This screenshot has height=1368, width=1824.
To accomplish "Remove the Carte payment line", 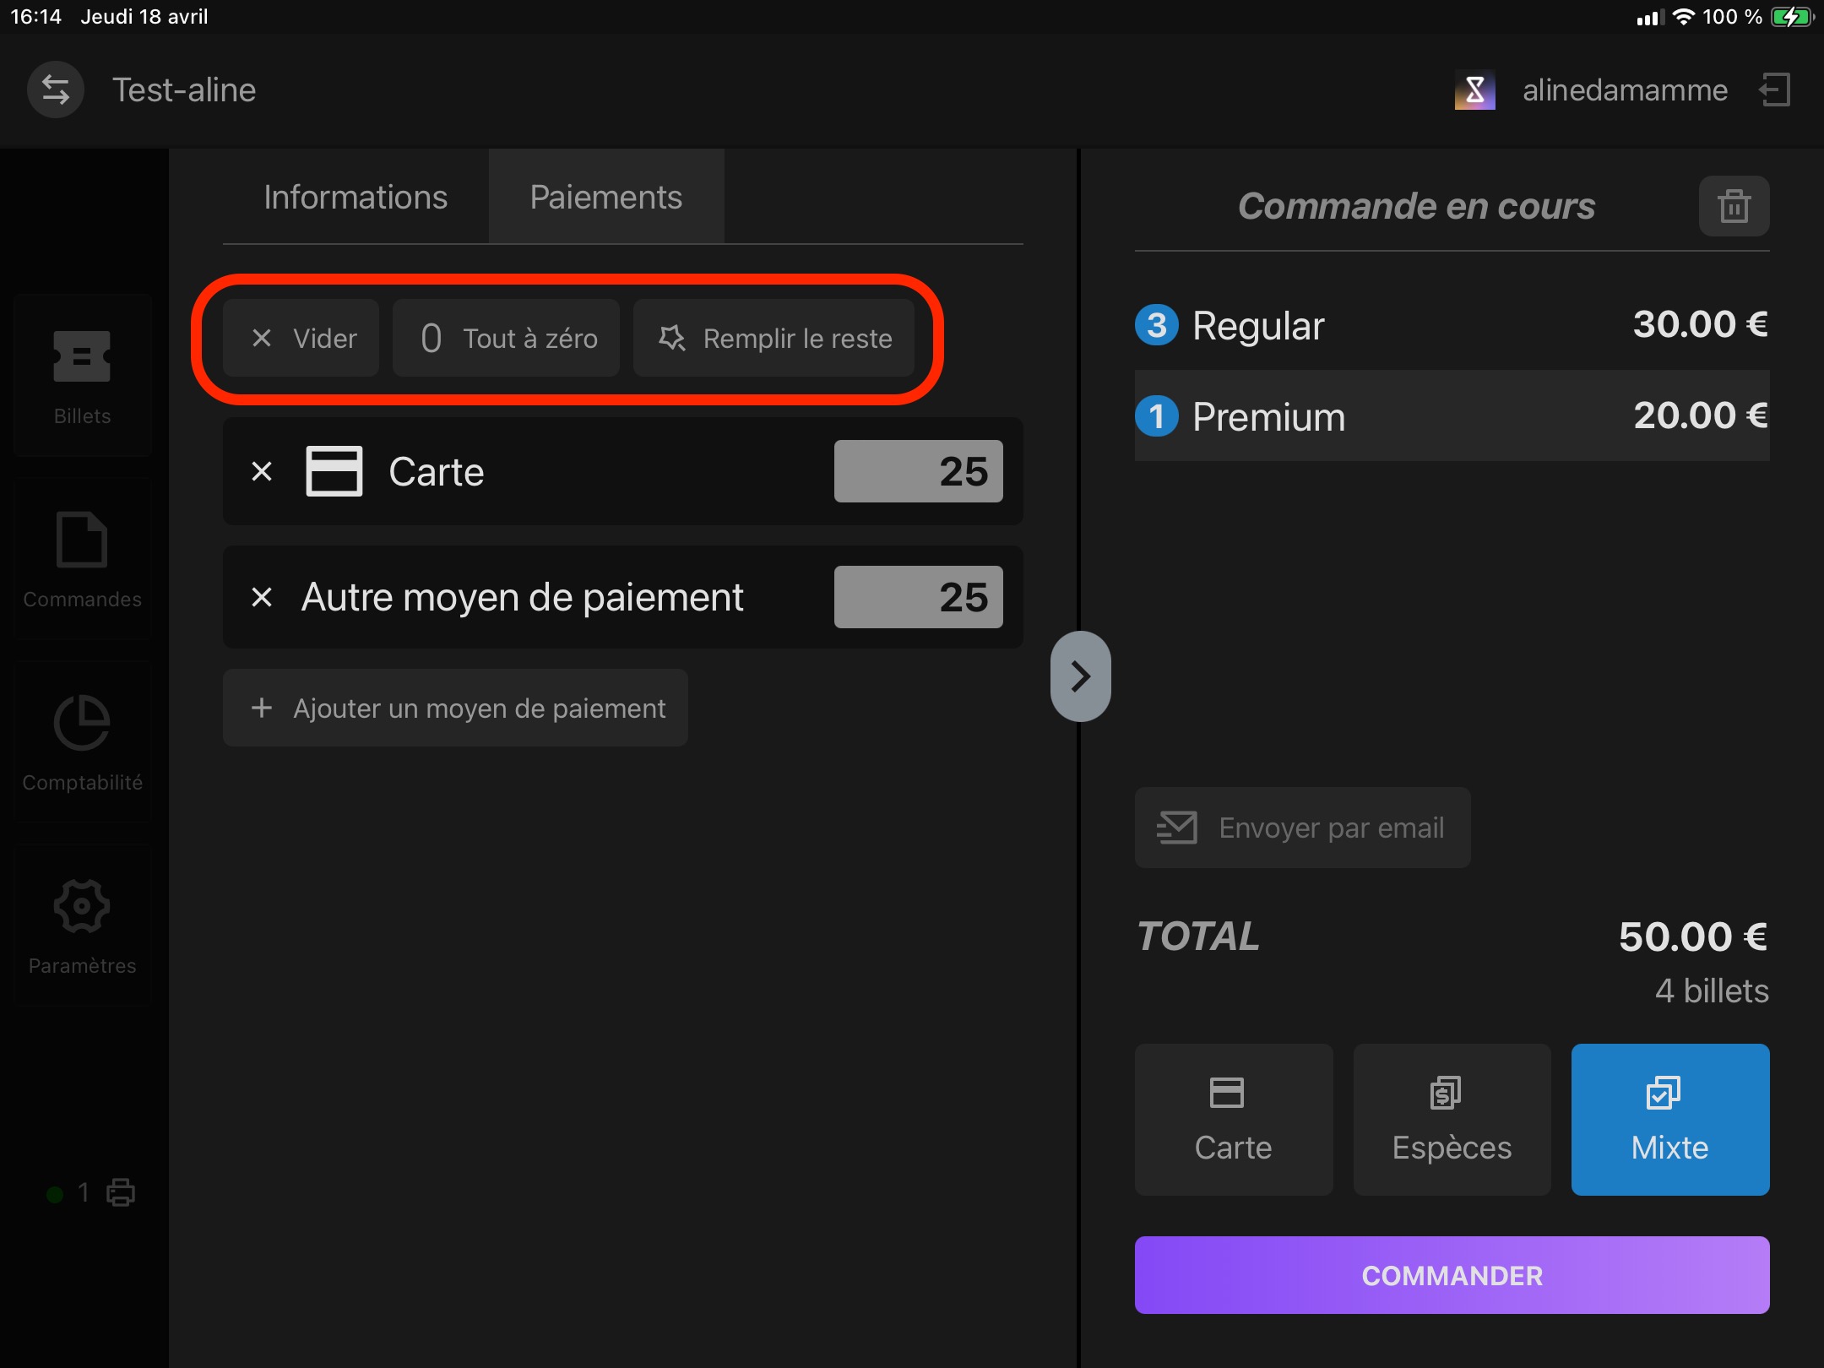I will point(262,471).
